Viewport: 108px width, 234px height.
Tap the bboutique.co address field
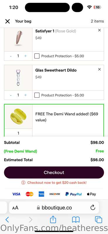coord(54,207)
